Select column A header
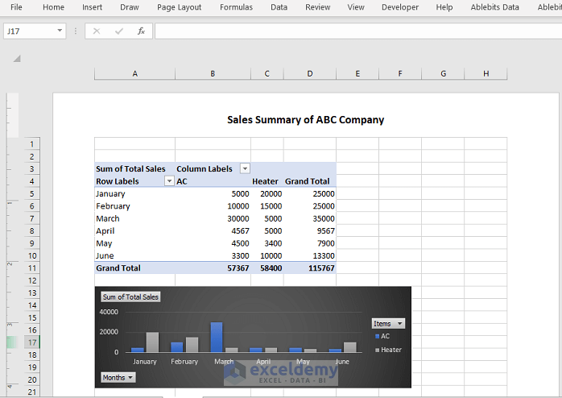The width and height of the screenshot is (562, 398). pos(134,73)
